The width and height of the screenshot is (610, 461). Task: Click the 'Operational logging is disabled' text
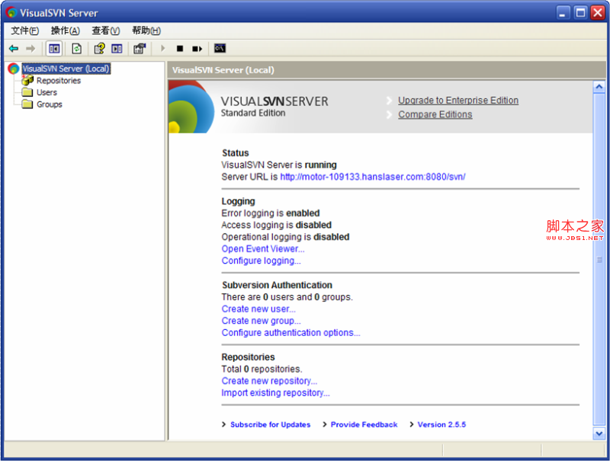285,237
